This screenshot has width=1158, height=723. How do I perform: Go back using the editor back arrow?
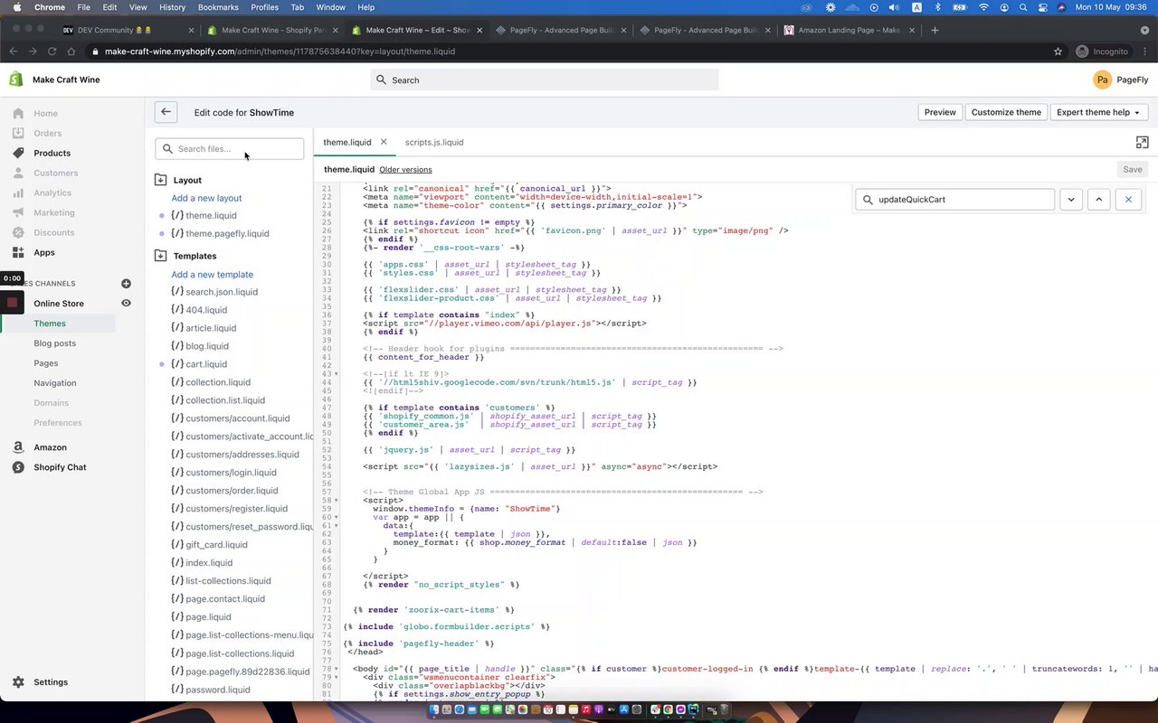166,112
